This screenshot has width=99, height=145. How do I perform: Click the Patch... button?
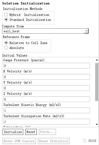47,132
